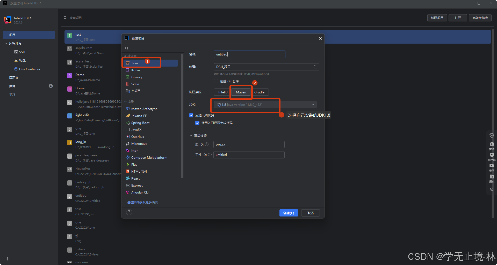Image resolution: width=497 pixels, height=265 pixels.
Task: Click 克隆存储库 button
Action: pos(480,18)
